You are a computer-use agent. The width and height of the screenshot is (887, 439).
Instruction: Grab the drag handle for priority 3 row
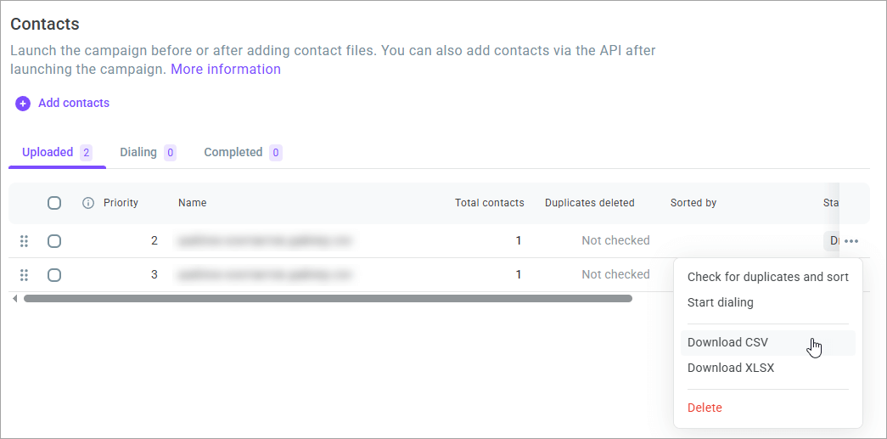click(24, 275)
